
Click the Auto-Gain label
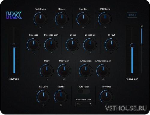(84, 87)
